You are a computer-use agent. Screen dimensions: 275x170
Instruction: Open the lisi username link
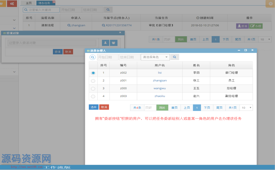click(160, 73)
